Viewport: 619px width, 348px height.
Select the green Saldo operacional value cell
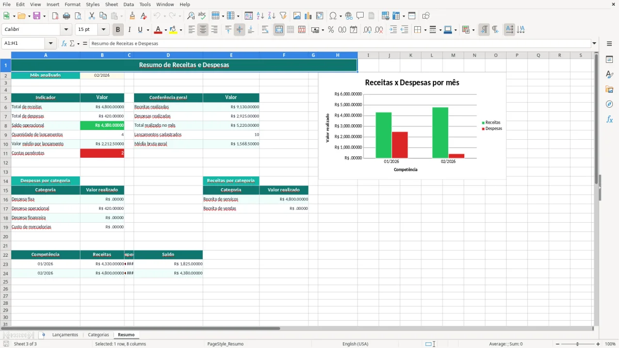(102, 125)
